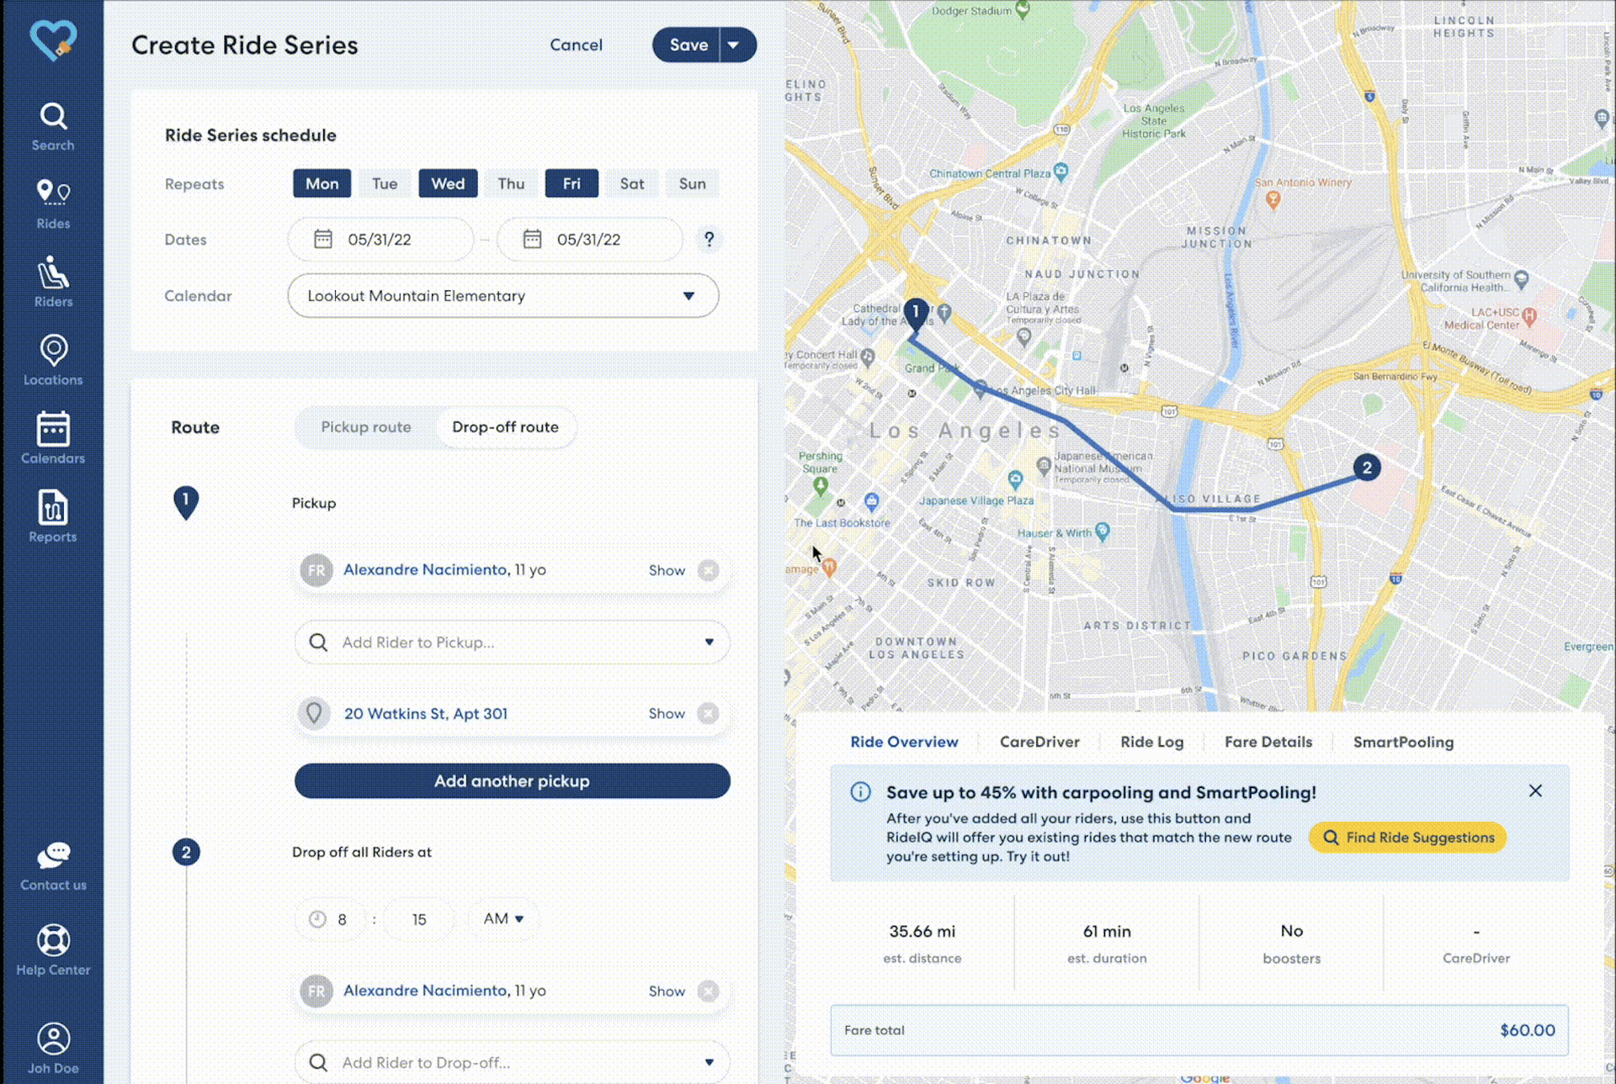
Task: Expand the Add Rider to Pickup dropdown
Action: (710, 642)
